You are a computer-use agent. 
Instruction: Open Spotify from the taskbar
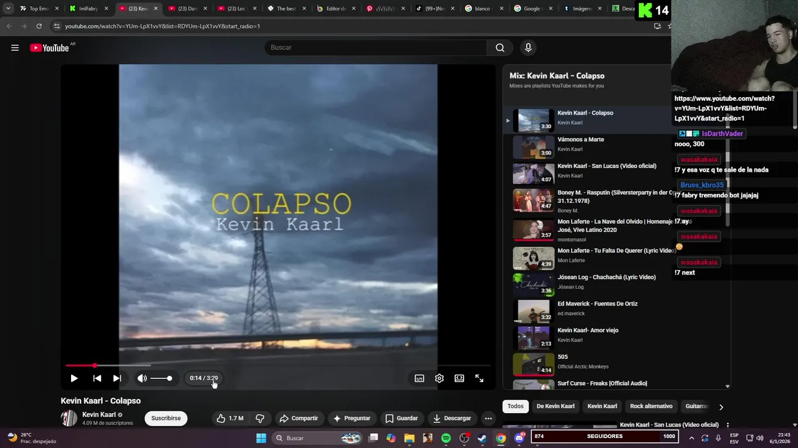coord(446,438)
